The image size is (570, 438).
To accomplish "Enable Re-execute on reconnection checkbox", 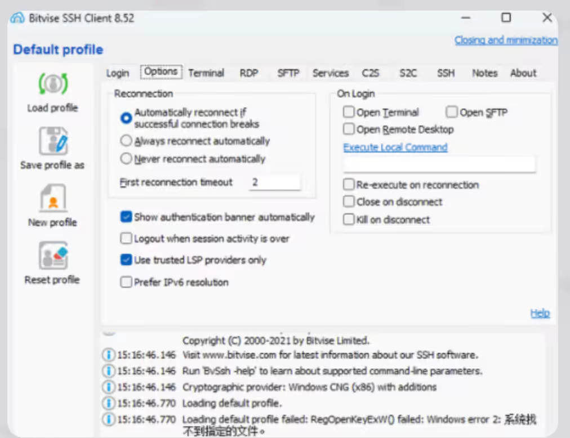I will click(x=349, y=185).
